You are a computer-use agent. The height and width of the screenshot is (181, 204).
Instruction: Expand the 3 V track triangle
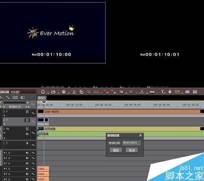[4, 116]
